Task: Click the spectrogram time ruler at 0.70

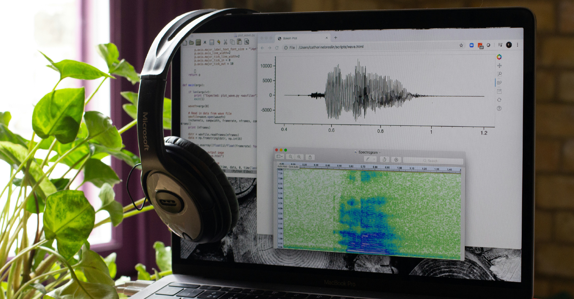Action: coord(363,167)
